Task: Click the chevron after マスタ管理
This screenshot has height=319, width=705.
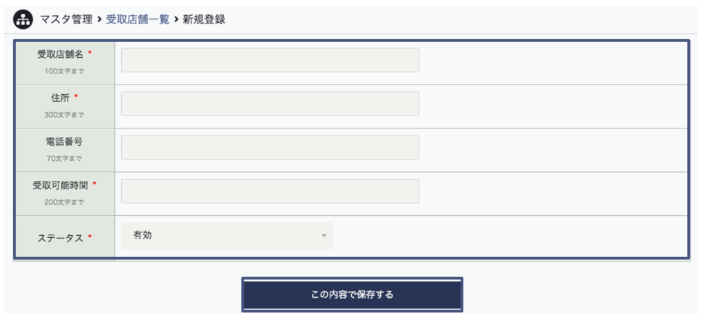Action: (100, 19)
